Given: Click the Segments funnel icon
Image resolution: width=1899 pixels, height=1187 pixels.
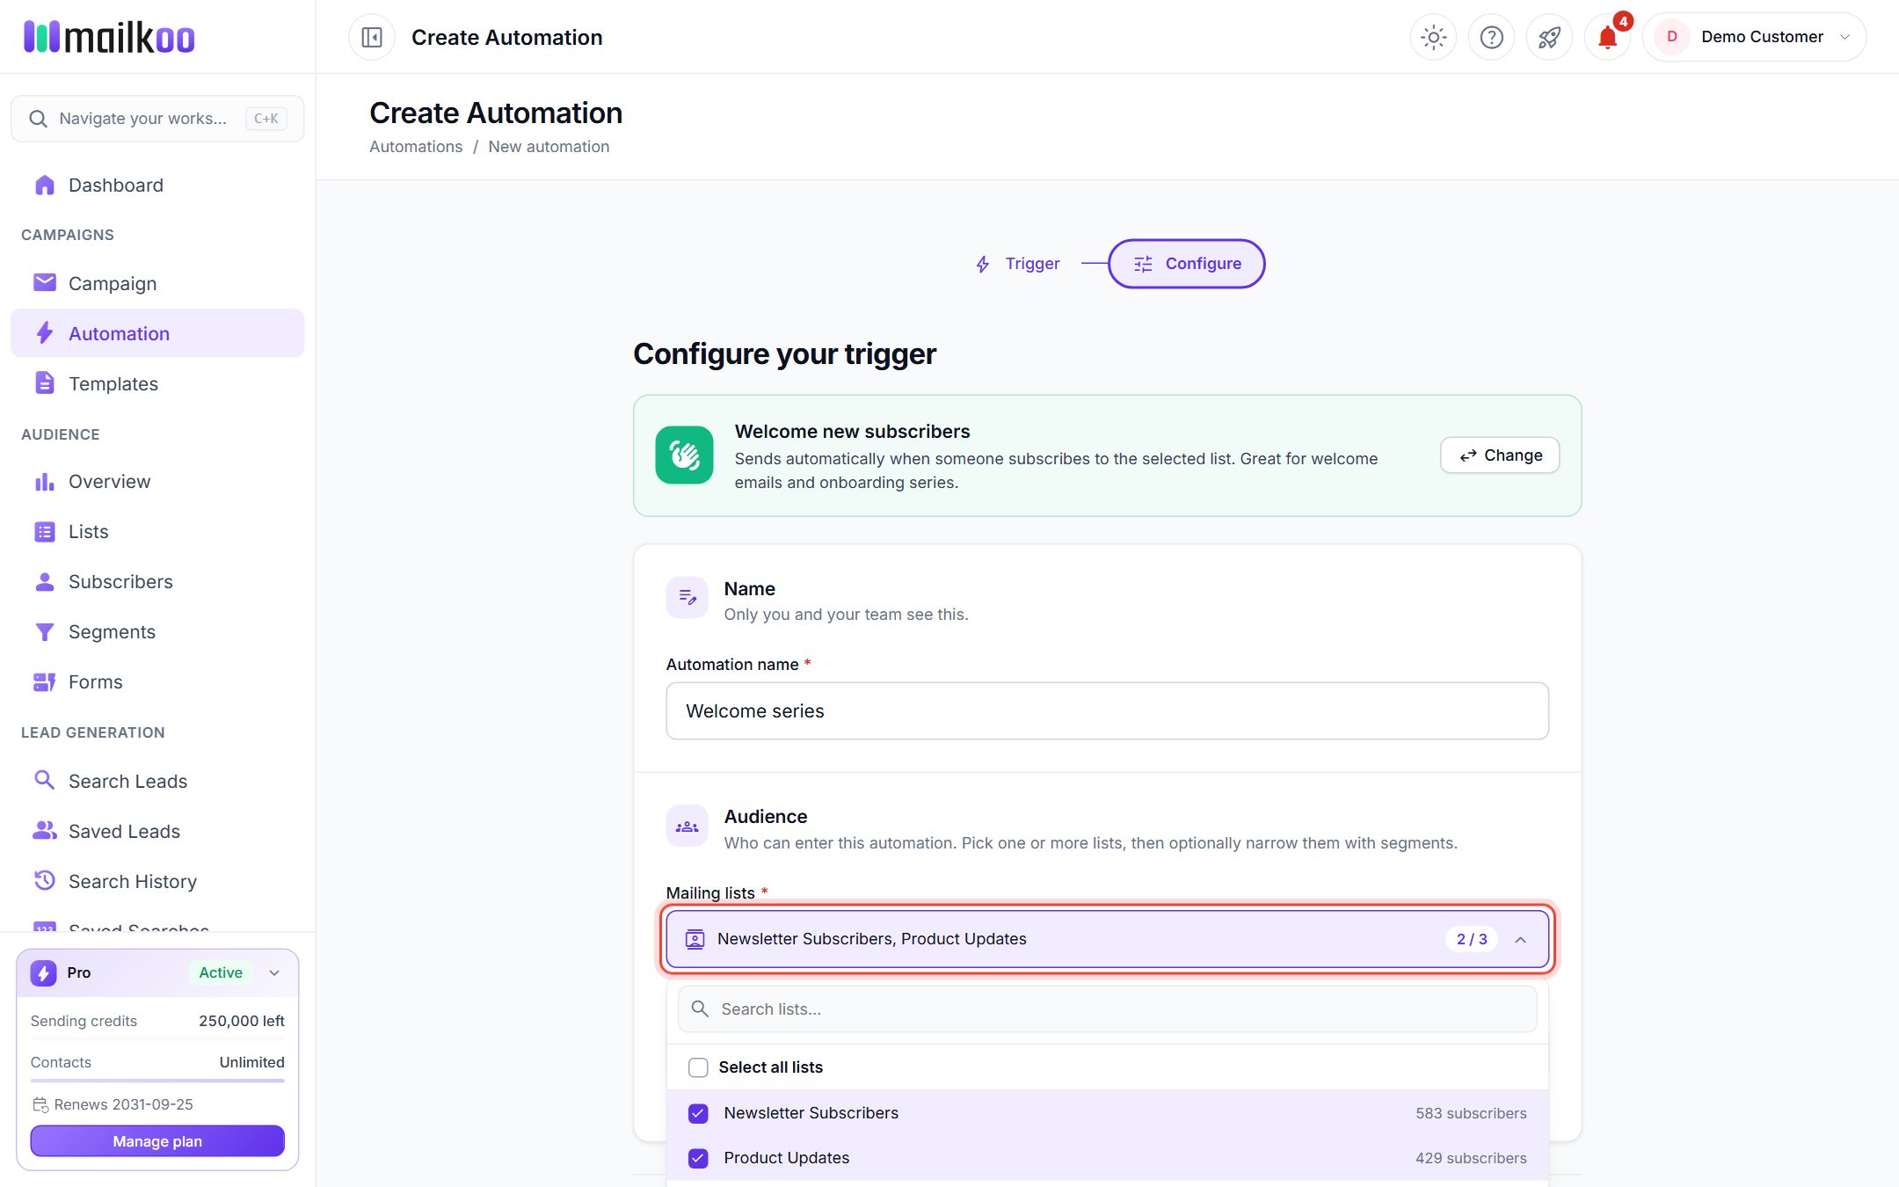Looking at the screenshot, I should pyautogui.click(x=45, y=631).
